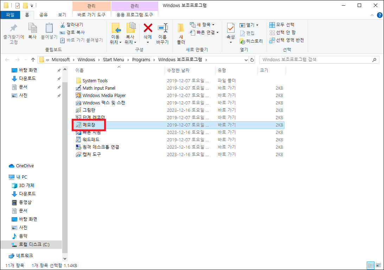Click the History (히스토리) icon
Viewport: 384px width, 270px height.
pyautogui.click(x=242, y=41)
